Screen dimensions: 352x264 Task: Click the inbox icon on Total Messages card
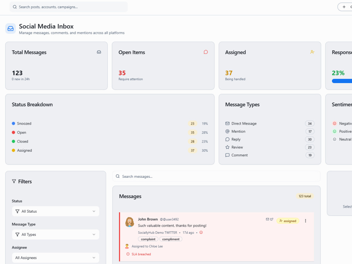coord(99,52)
